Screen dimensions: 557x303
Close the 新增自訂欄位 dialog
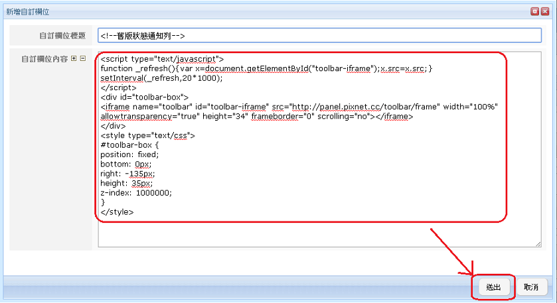coord(545,12)
